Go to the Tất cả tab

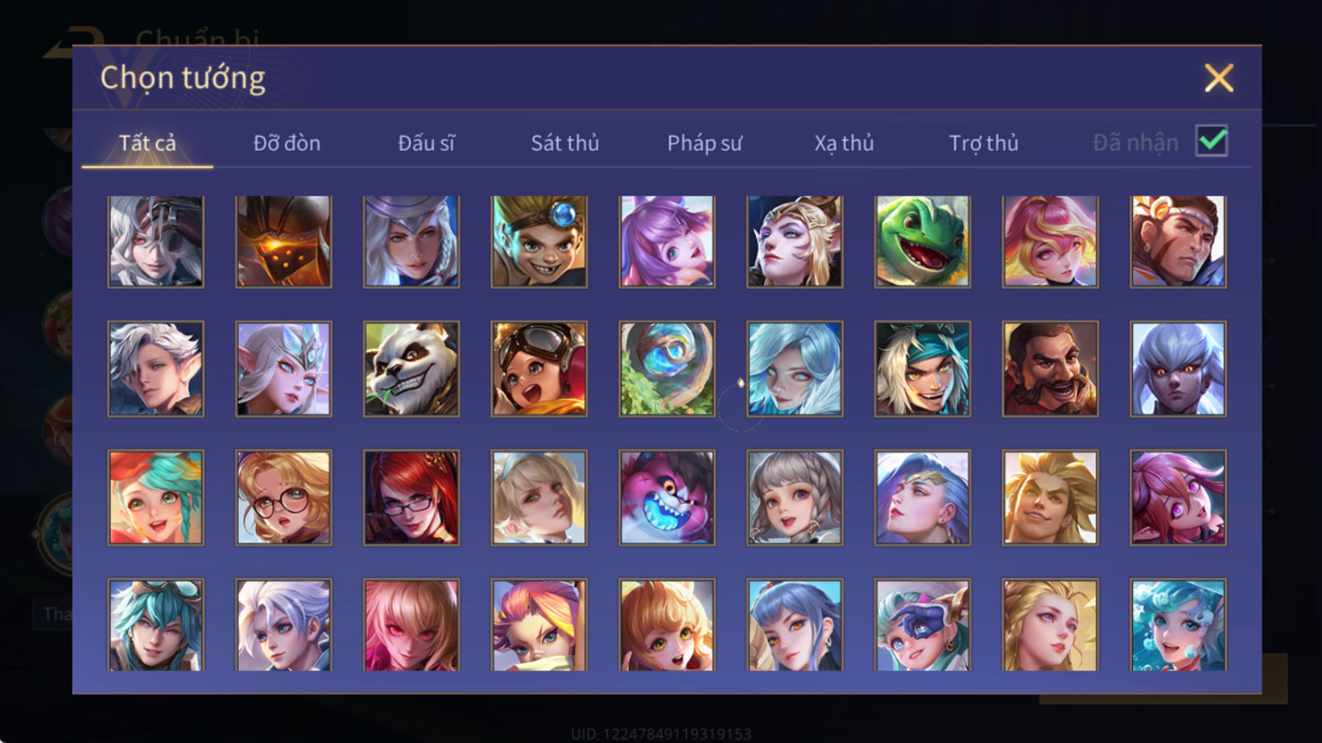(147, 143)
